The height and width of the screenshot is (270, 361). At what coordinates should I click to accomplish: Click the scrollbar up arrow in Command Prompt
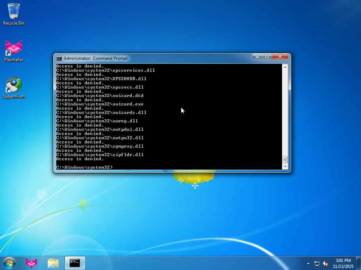click(x=285, y=67)
